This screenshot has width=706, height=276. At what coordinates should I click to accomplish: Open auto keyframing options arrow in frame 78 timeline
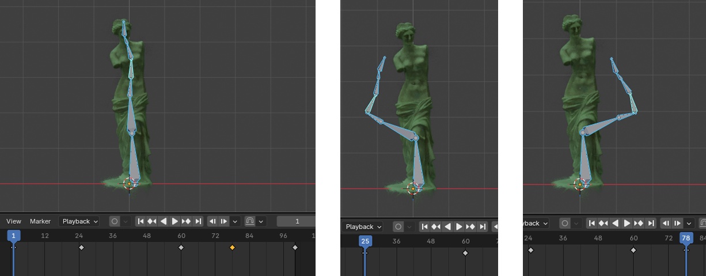(x=576, y=223)
